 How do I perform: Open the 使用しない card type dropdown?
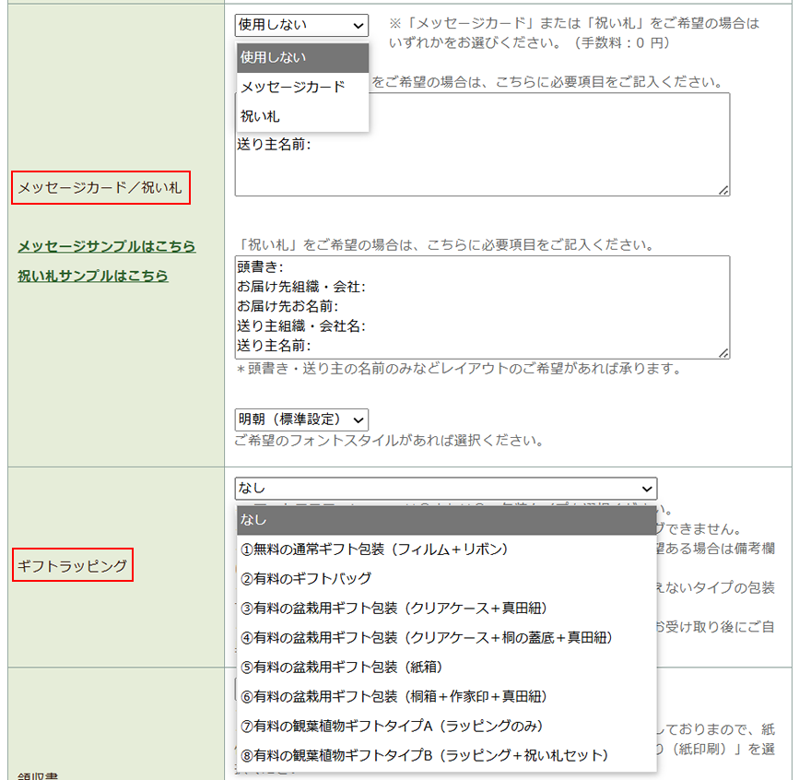click(x=301, y=25)
